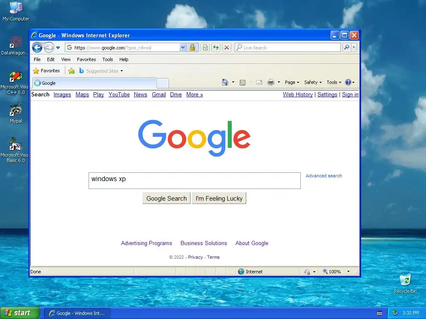The width and height of the screenshot is (426, 319).
Task: Click the Back navigation arrow button
Action: pyautogui.click(x=37, y=48)
